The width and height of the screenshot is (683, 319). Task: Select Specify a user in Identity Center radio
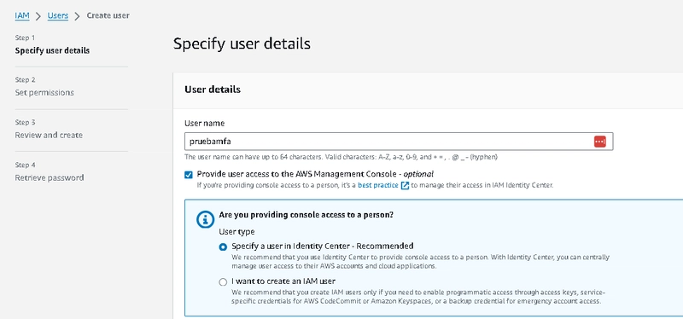point(223,246)
